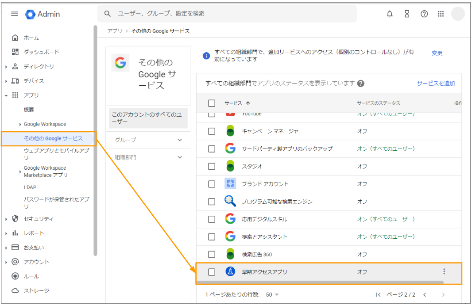Screen dimensions: 472x305
Task: Check the 検索とアシスタント row checkbox
Action: [212, 237]
